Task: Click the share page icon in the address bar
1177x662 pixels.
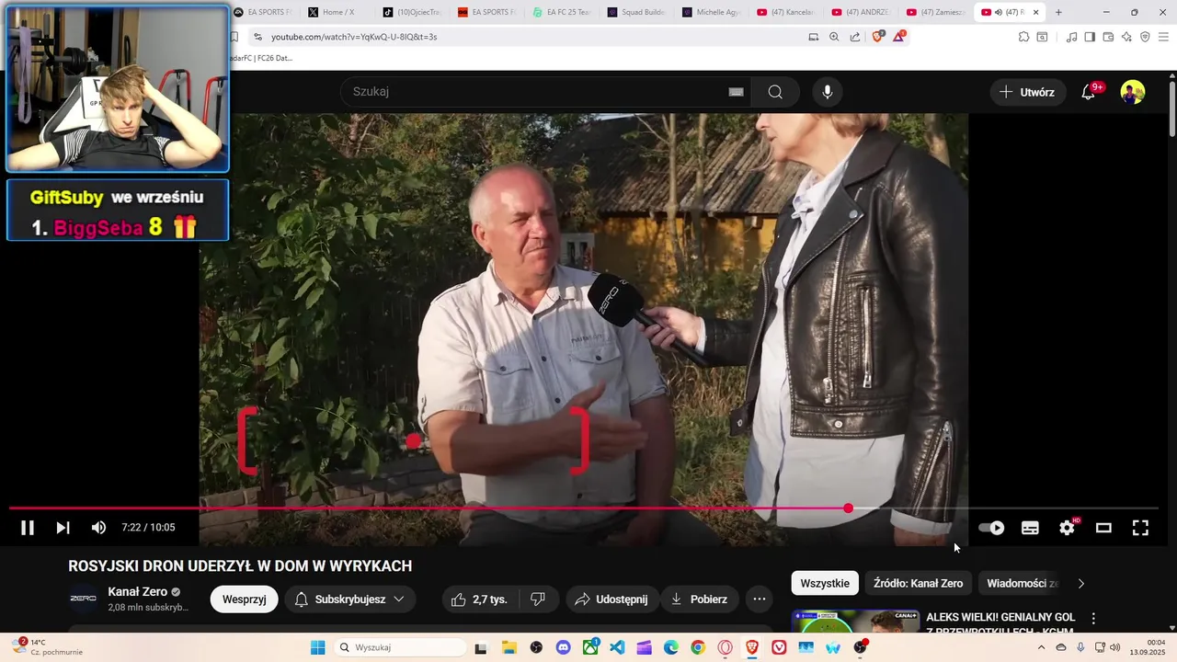Action: click(855, 37)
